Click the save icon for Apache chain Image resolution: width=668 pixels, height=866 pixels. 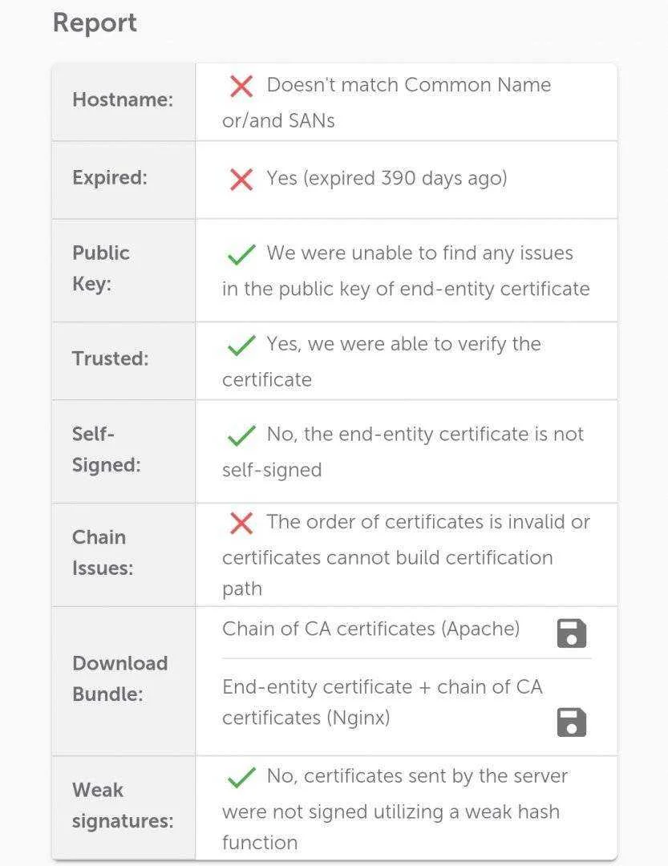click(x=572, y=633)
